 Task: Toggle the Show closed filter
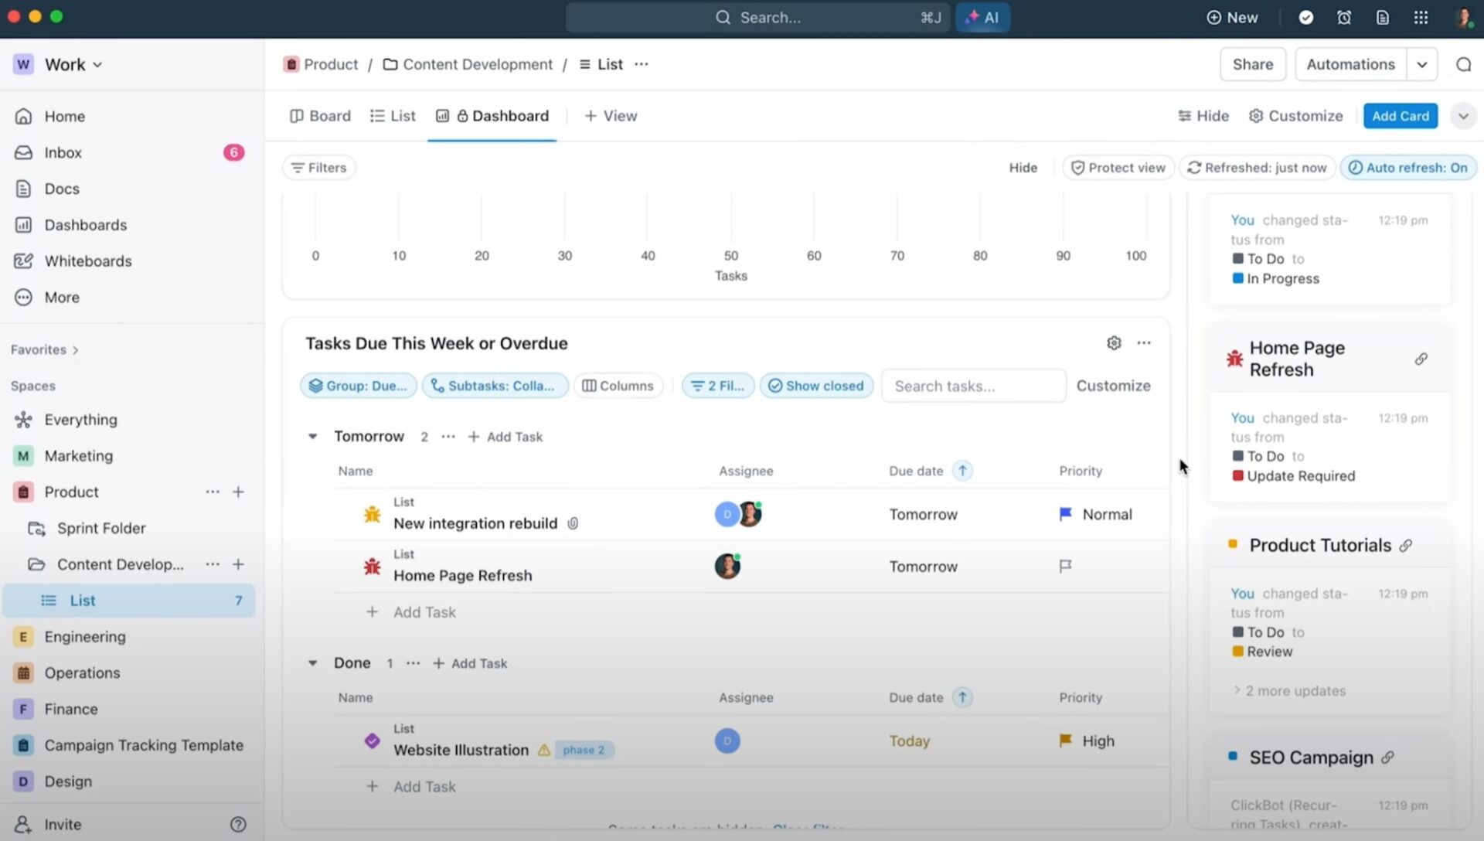(816, 386)
